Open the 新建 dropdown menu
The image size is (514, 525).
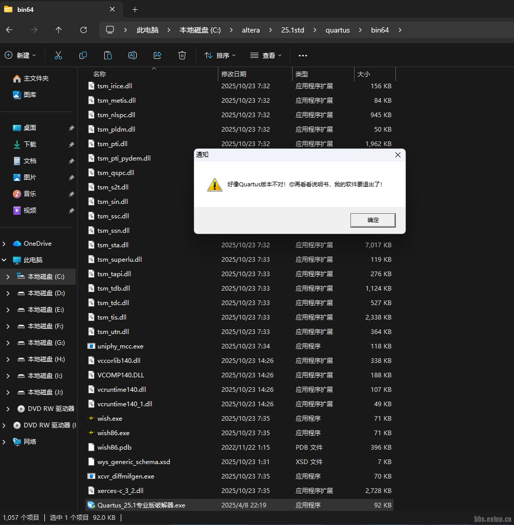(x=21, y=55)
